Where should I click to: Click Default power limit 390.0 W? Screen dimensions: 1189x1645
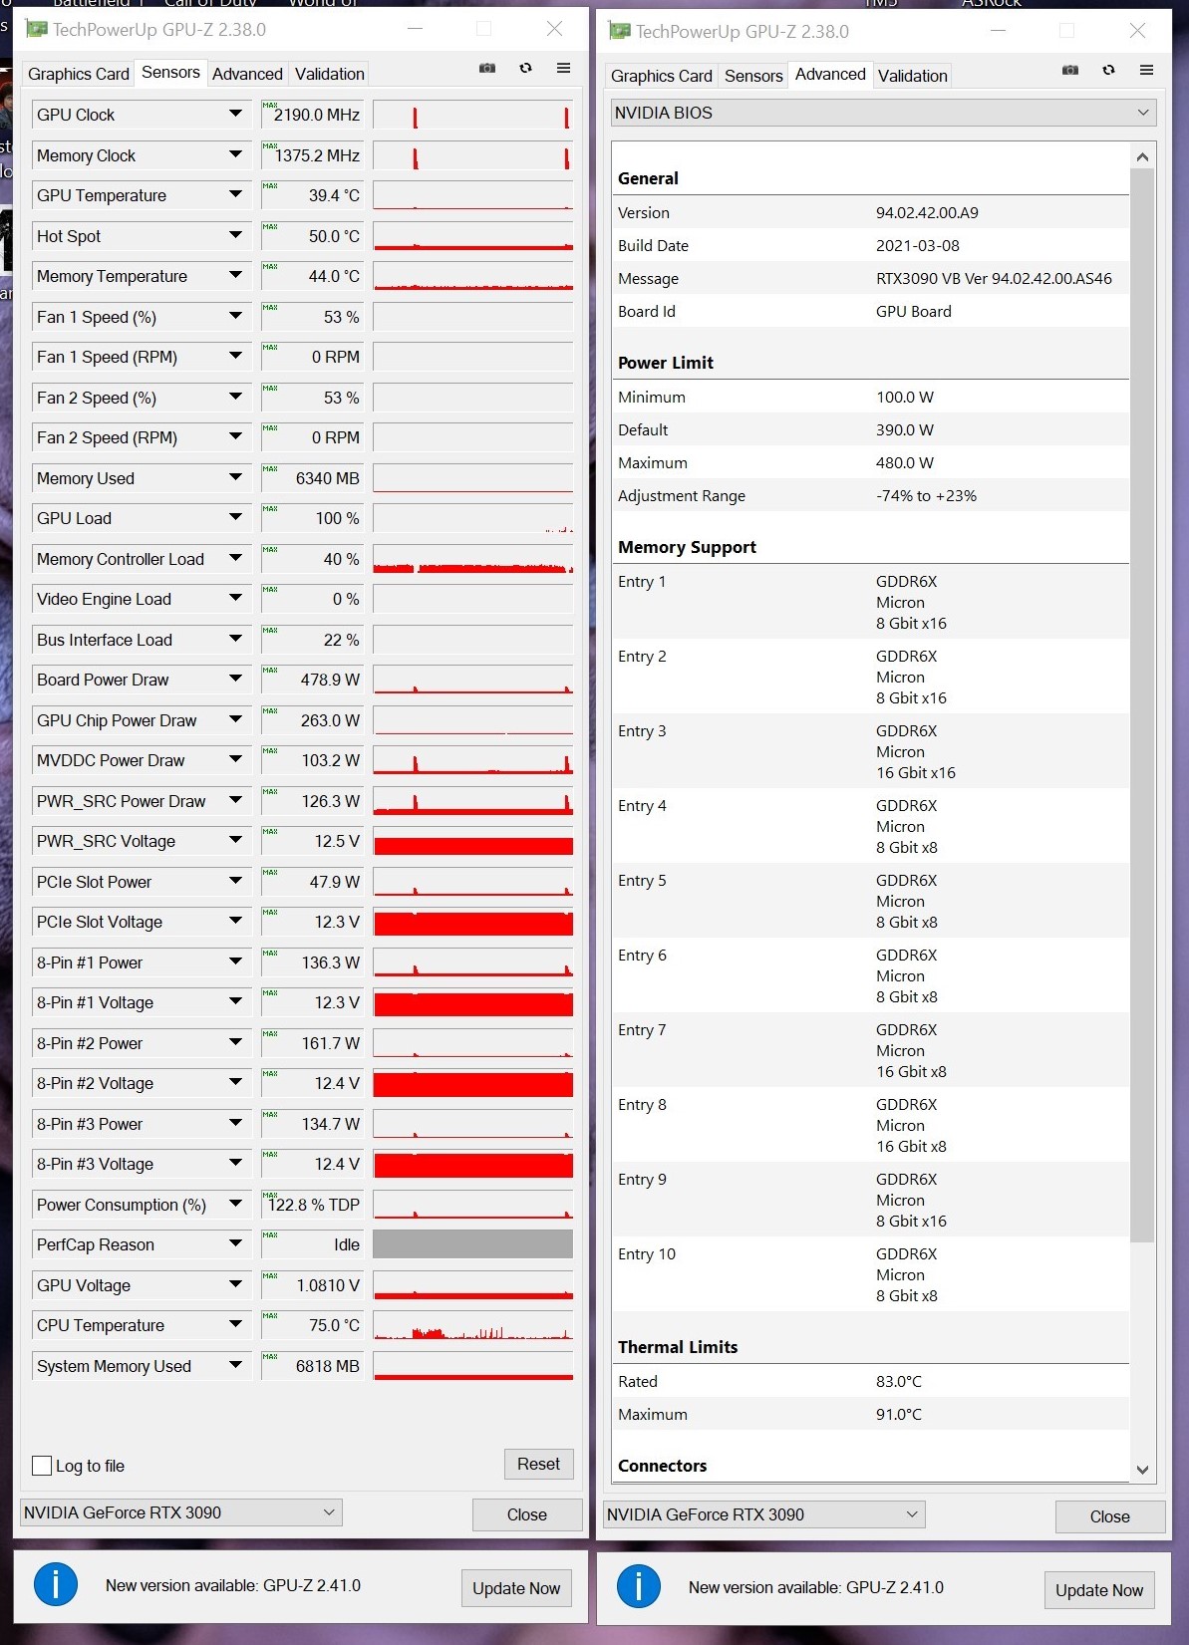[905, 429]
